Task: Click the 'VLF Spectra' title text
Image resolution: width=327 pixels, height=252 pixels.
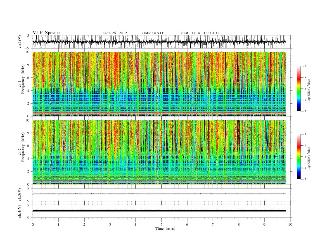Action: (47, 33)
